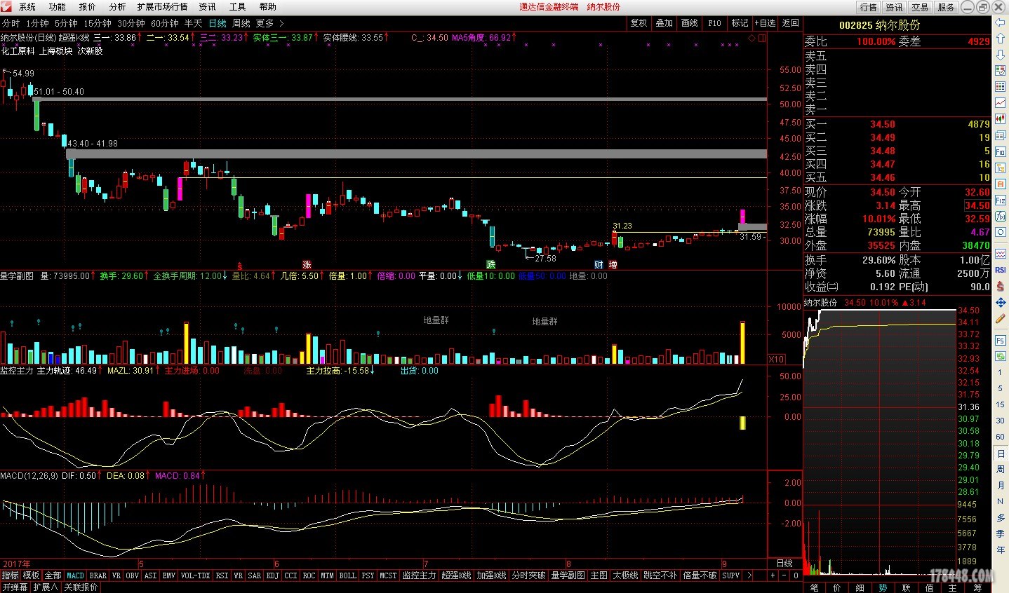Switch to 5分钟 period
The image size is (1009, 593).
(x=67, y=23)
